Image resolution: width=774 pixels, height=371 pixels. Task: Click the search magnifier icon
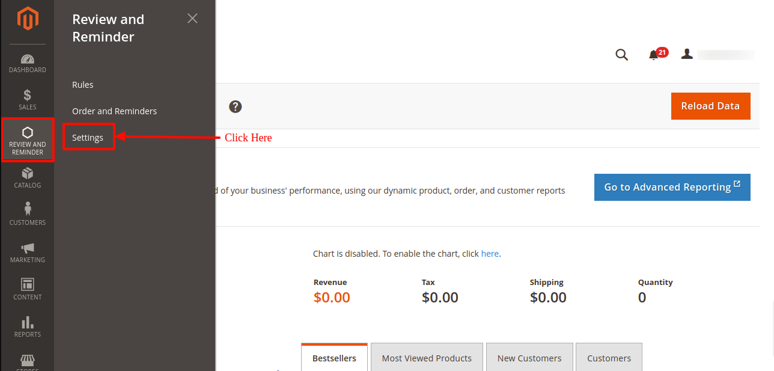coord(621,55)
